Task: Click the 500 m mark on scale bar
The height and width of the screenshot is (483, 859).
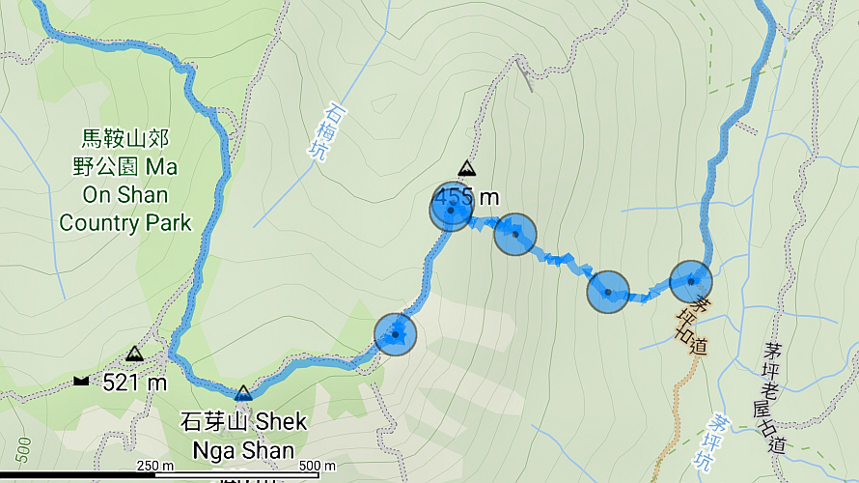Action: (318, 466)
